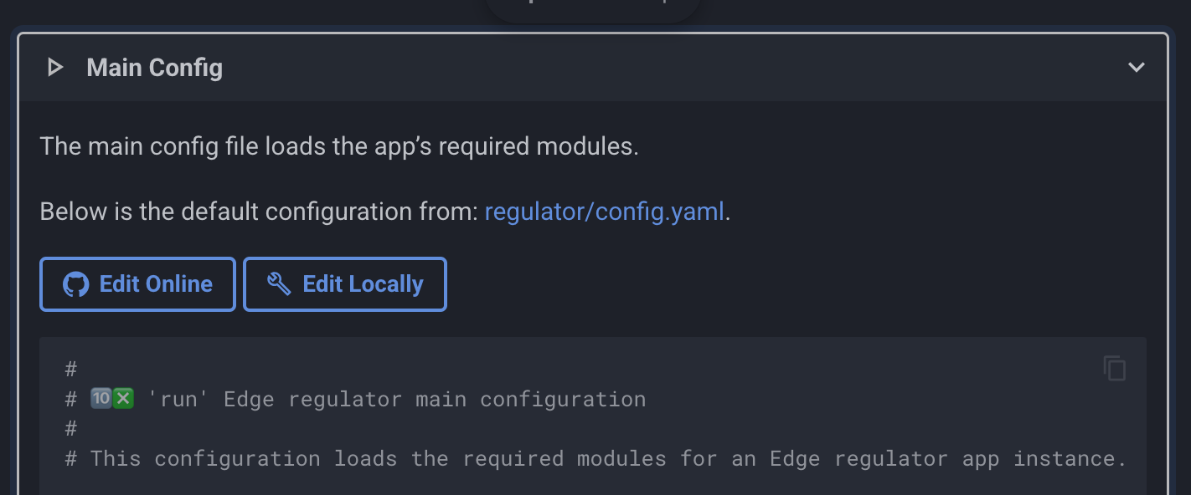The width and height of the screenshot is (1191, 495).
Task: Open the regulator/config.yaml link
Action: 604,212
